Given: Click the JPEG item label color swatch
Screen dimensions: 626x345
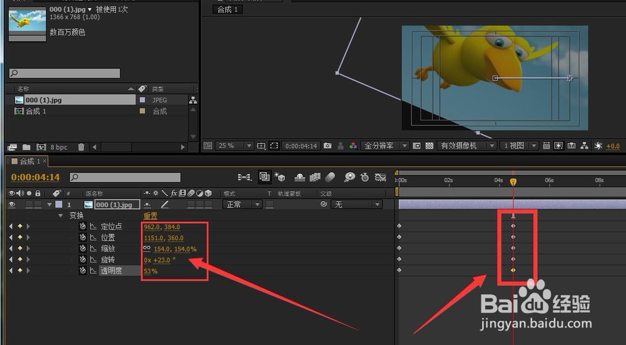Looking at the screenshot, I should coord(142,100).
